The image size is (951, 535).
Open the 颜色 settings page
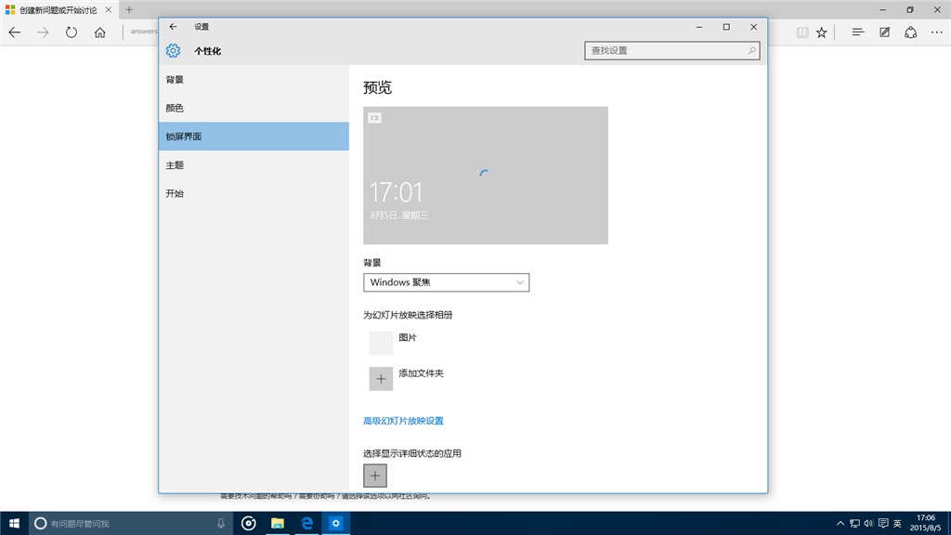254,108
